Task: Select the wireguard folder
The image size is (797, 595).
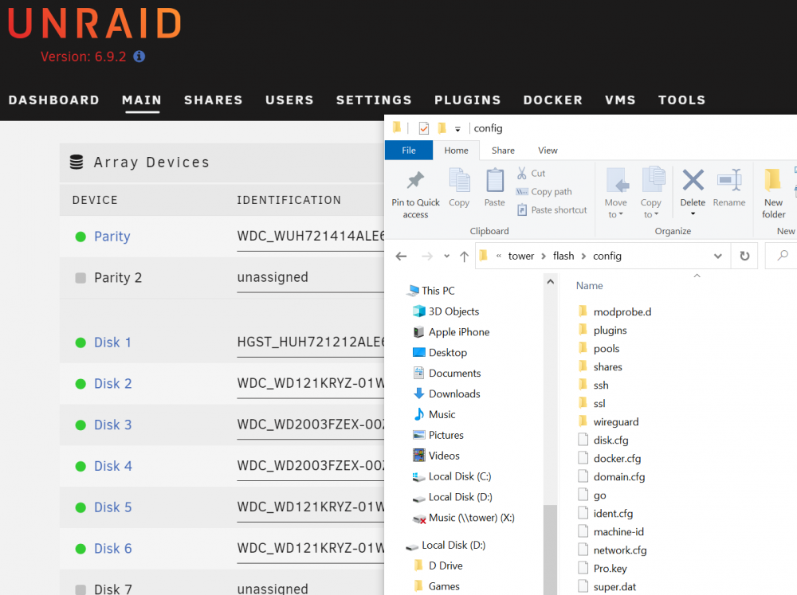Action: pos(608,421)
